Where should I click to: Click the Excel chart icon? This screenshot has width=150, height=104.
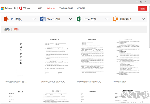coord(79,19)
